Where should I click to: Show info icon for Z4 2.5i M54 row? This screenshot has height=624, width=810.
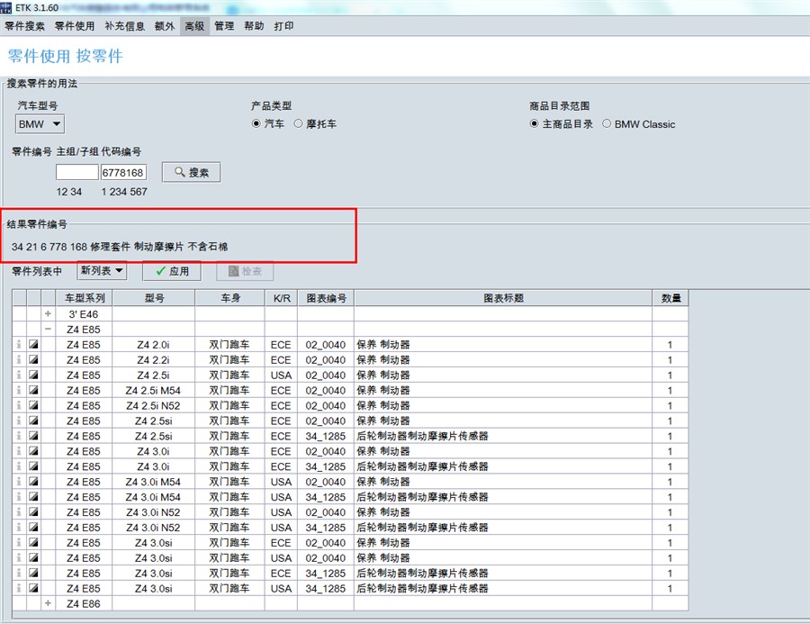pyautogui.click(x=19, y=390)
